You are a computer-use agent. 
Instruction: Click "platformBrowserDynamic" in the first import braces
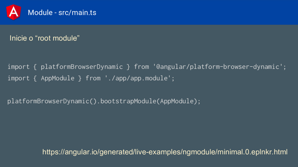click(82, 67)
